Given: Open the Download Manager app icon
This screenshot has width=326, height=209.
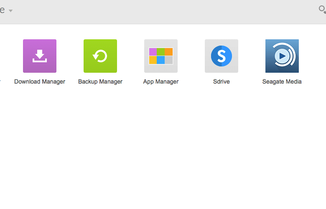Looking at the screenshot, I should tap(40, 56).
